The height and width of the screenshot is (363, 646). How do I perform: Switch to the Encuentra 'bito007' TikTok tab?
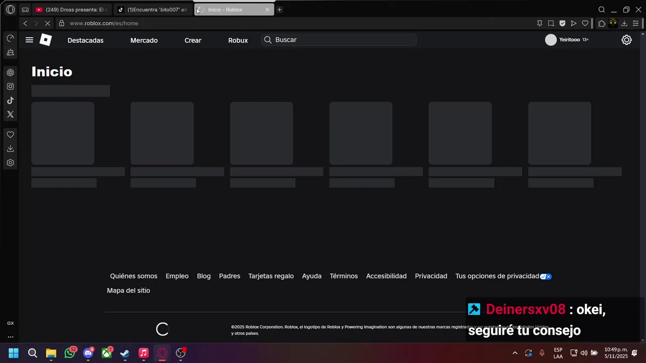(x=153, y=10)
